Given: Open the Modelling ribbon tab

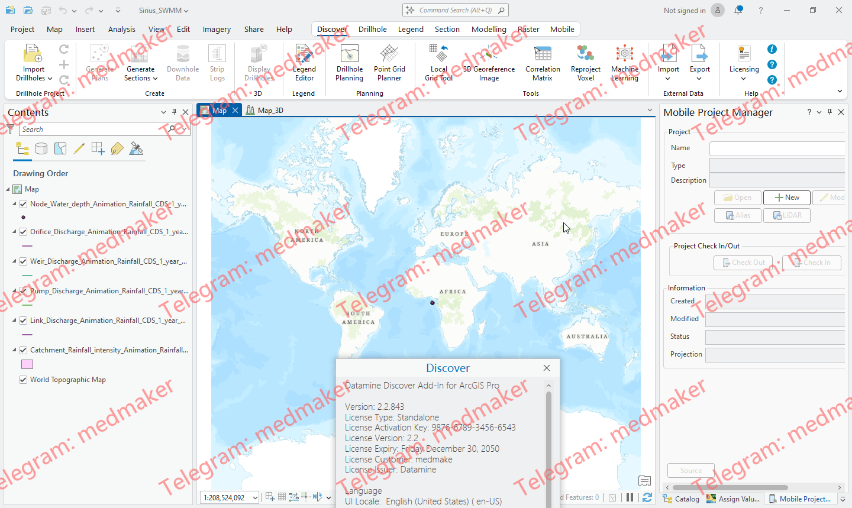Looking at the screenshot, I should (x=489, y=29).
